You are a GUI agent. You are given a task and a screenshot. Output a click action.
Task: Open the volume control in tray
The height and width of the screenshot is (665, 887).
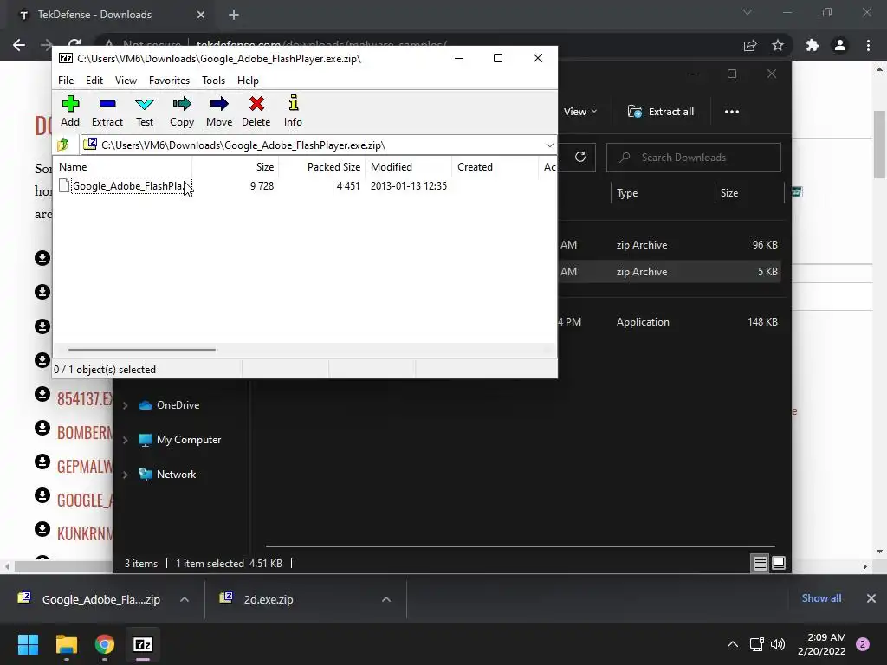[779, 644]
